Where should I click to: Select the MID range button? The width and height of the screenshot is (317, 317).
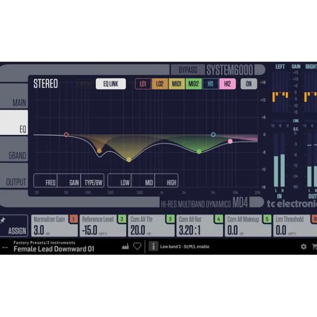tap(143, 180)
